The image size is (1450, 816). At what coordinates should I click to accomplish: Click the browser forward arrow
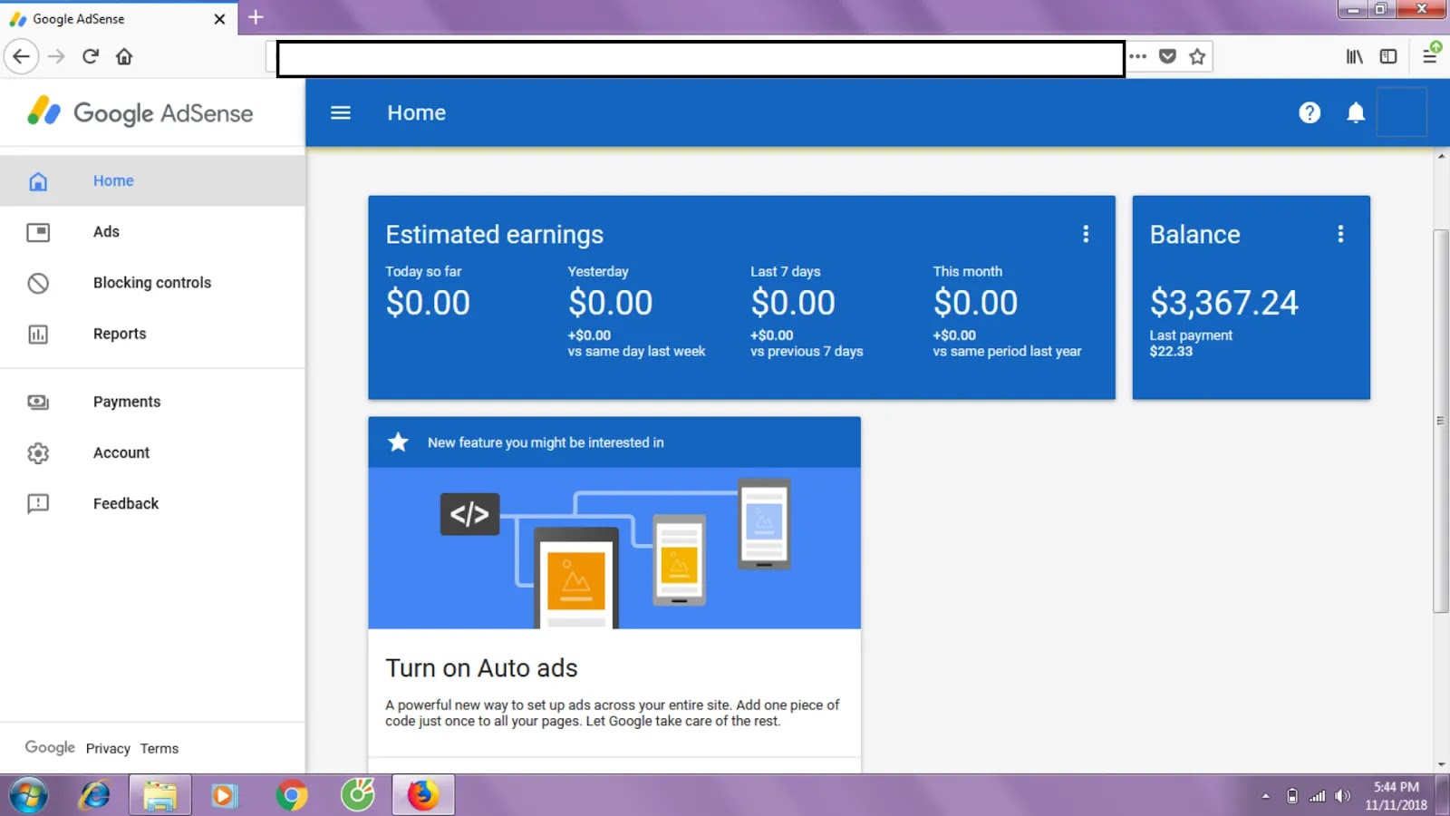coord(56,56)
